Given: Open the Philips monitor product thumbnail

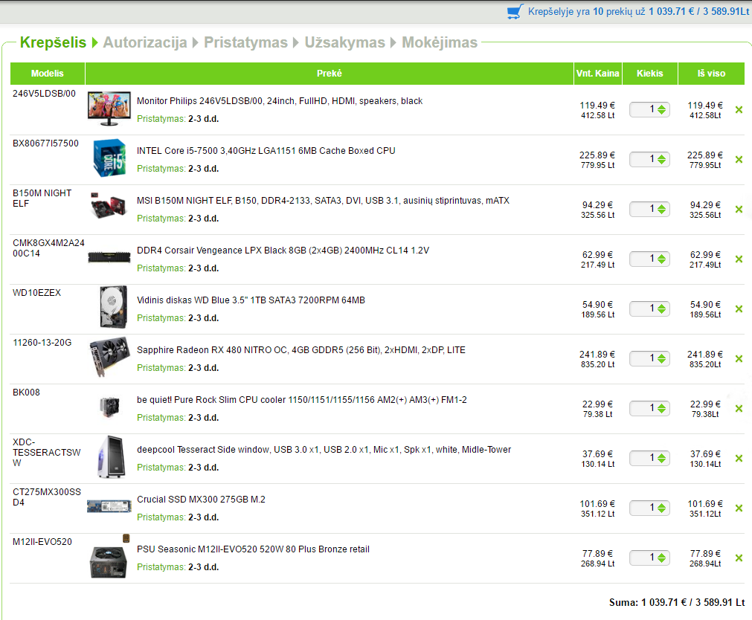Looking at the screenshot, I should (109, 109).
